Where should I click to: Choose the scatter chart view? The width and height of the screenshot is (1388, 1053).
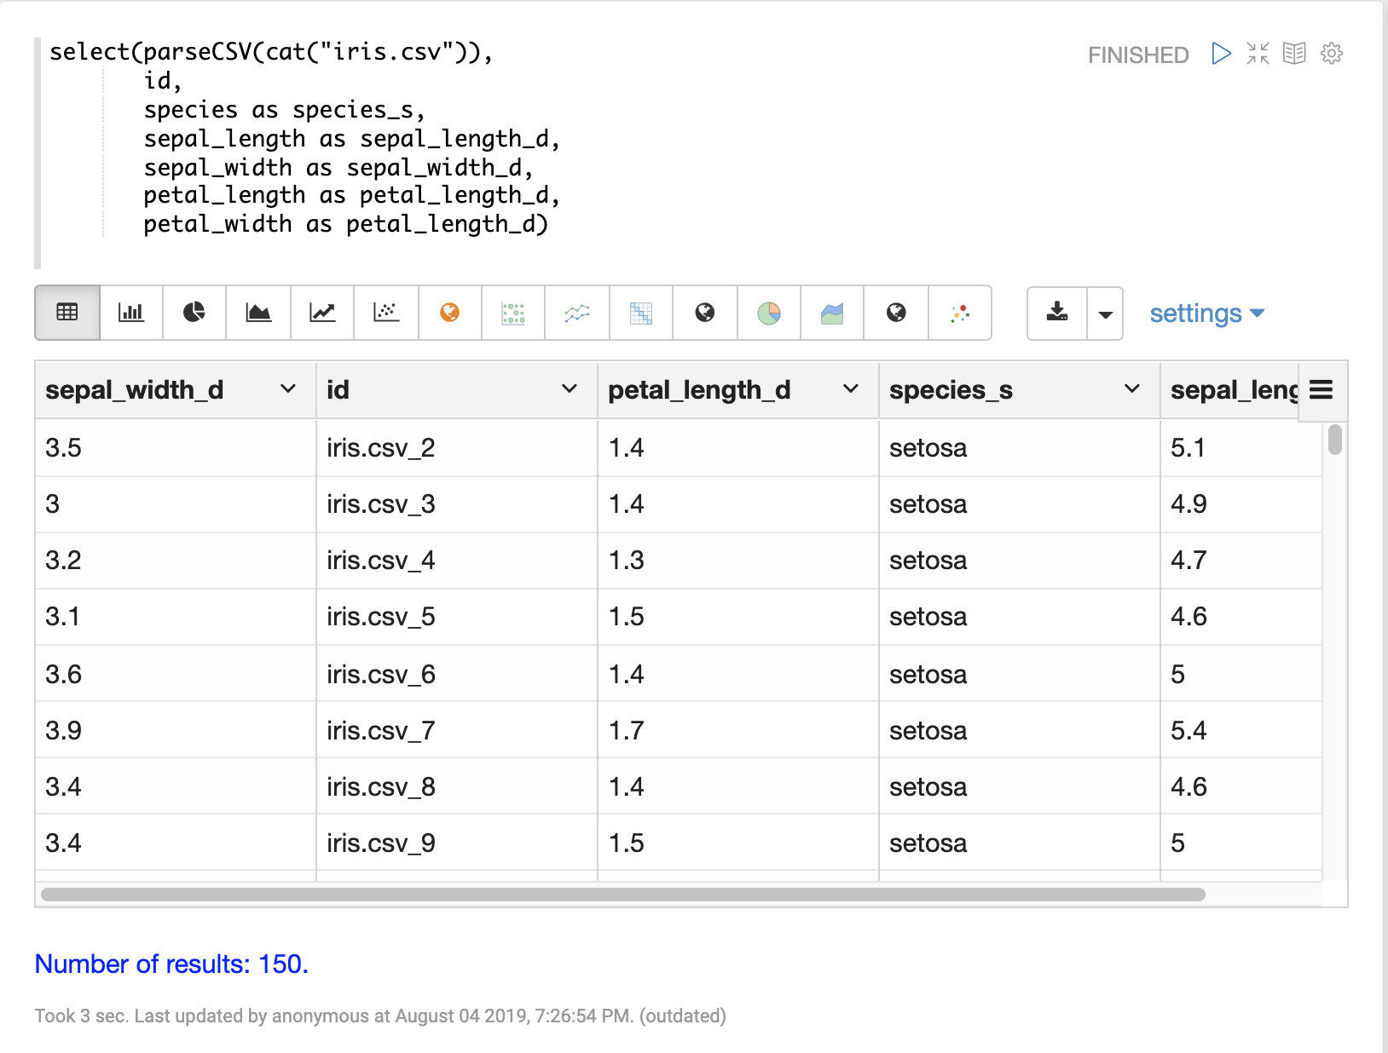pyautogui.click(x=386, y=313)
